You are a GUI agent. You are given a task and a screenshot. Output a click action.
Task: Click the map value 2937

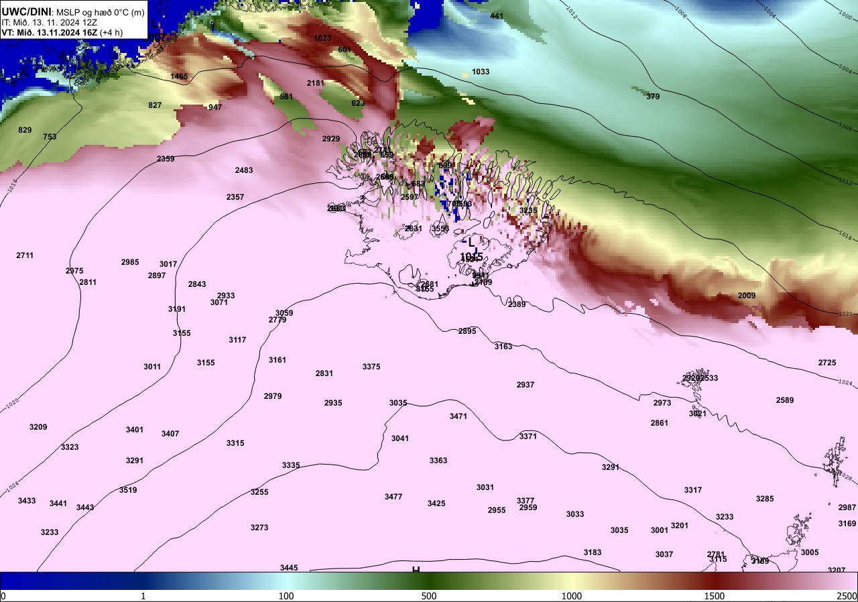[526, 385]
